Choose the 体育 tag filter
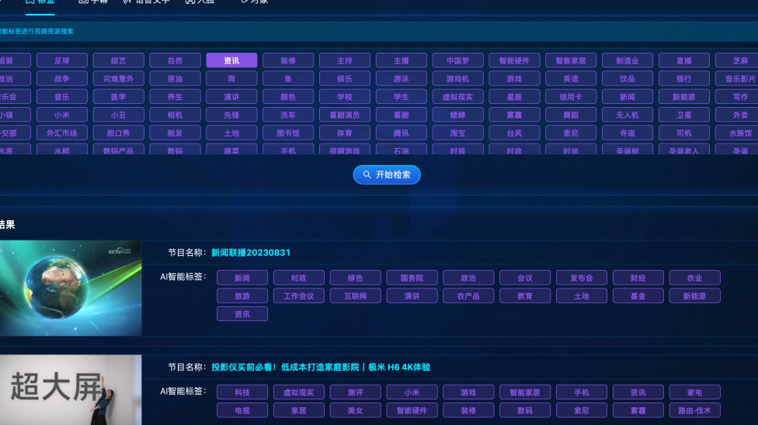 click(x=345, y=133)
